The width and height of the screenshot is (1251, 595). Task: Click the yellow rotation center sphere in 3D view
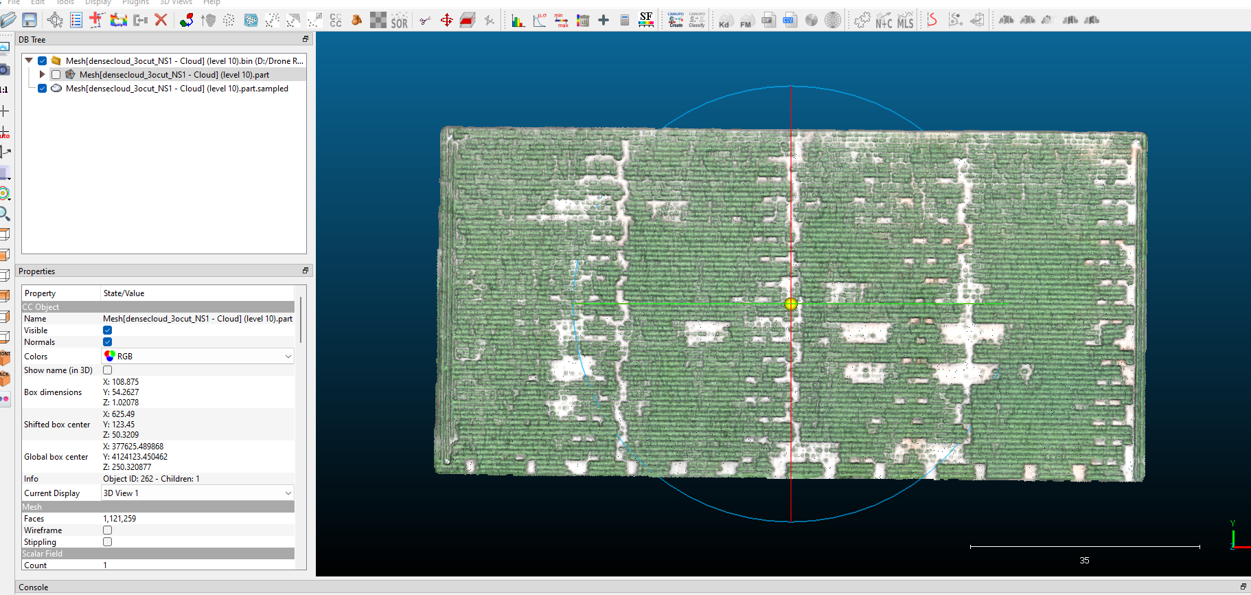click(x=791, y=304)
